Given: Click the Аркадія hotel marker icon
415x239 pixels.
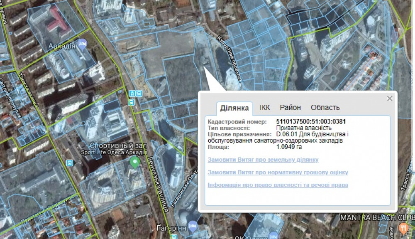Looking at the screenshot, I should pos(82,43).
